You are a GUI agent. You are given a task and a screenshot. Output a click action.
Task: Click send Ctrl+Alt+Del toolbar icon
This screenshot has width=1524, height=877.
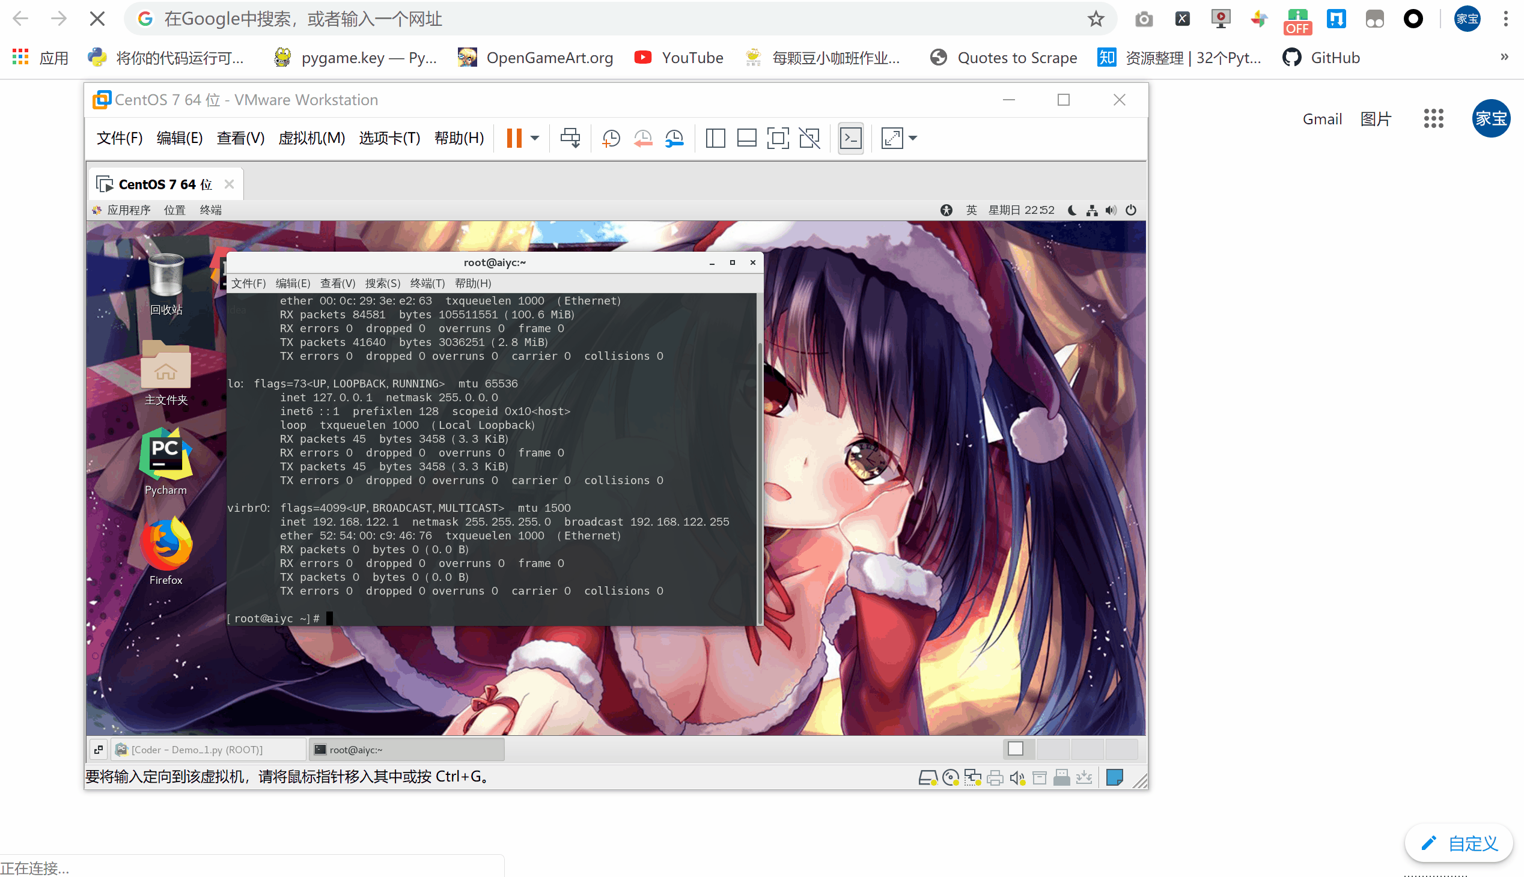[x=570, y=138]
